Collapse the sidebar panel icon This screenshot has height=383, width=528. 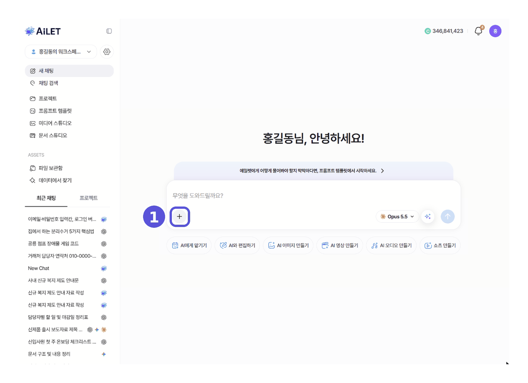click(109, 31)
